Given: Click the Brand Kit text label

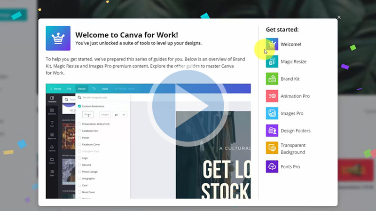Looking at the screenshot, I should (x=290, y=79).
